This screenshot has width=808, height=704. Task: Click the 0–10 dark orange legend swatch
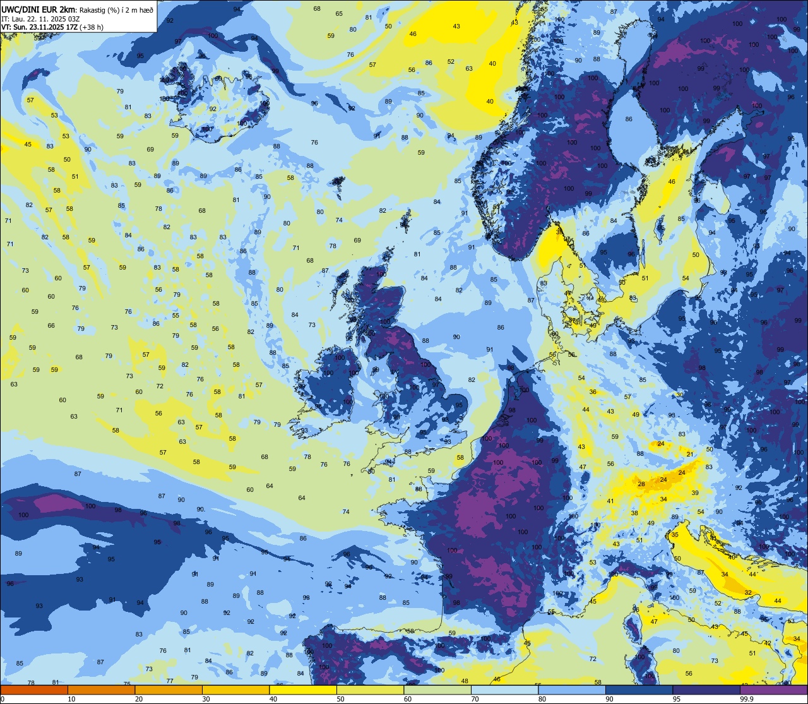click(x=34, y=689)
